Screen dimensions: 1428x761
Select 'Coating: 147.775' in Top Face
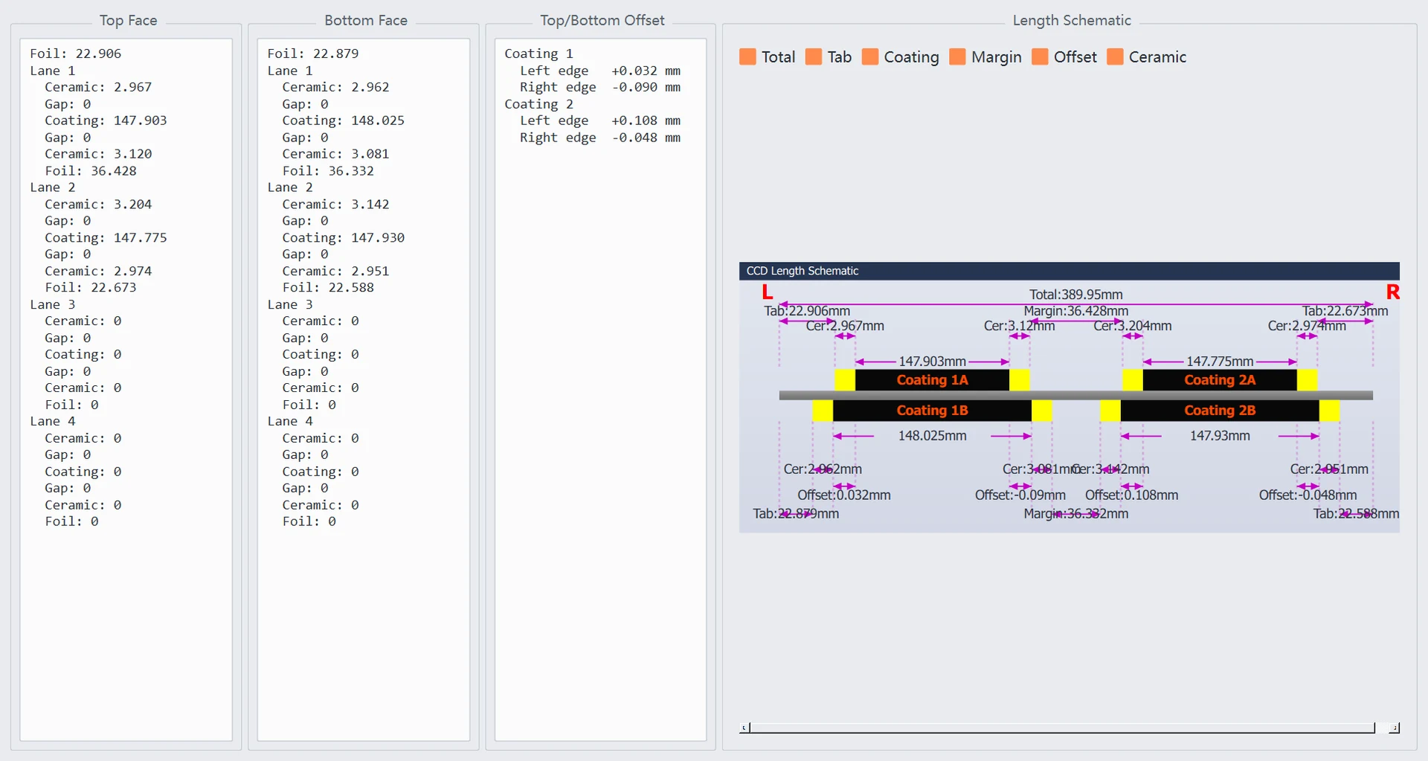(x=106, y=238)
